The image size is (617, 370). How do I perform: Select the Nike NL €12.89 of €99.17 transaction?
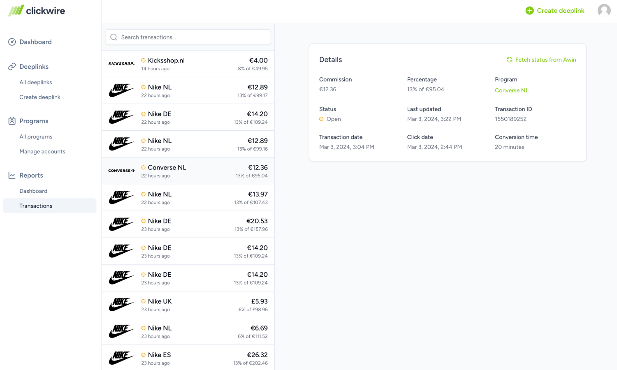(x=188, y=90)
